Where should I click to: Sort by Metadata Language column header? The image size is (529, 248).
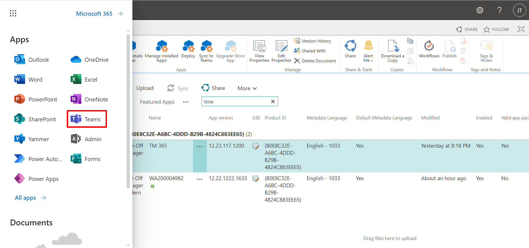[327, 118]
